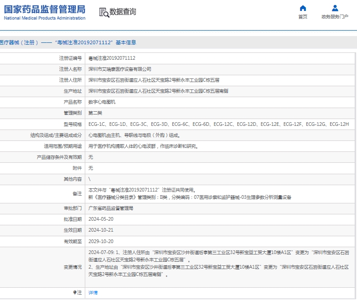The width and height of the screenshot is (357, 301).
Task: Click the 注册人住所 address value
Action: tap(154, 80)
